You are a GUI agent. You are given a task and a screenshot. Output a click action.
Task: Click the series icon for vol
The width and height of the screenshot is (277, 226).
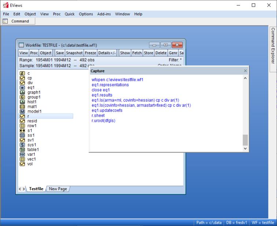point(22,164)
